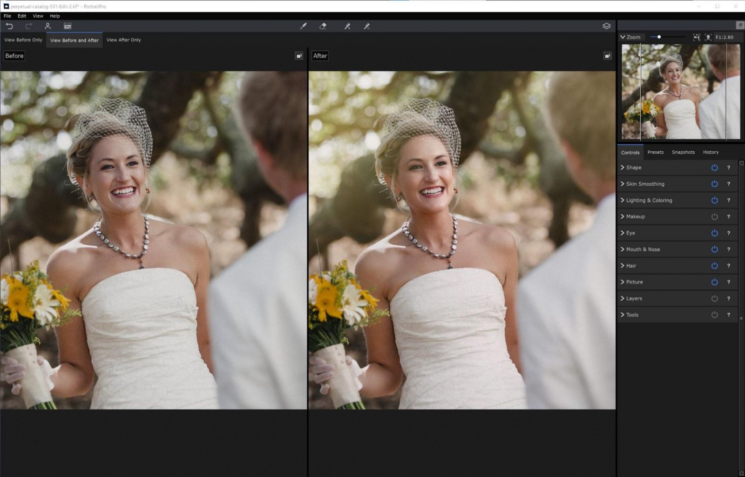Select View After Only mode
Viewport: 745px width, 477px height.
(123, 40)
